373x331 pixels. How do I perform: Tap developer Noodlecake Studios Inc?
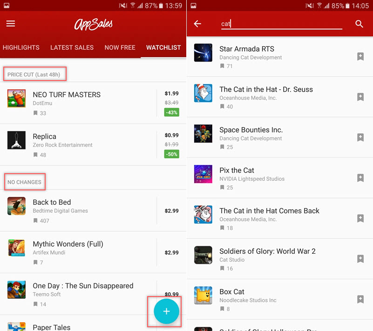coord(248,300)
